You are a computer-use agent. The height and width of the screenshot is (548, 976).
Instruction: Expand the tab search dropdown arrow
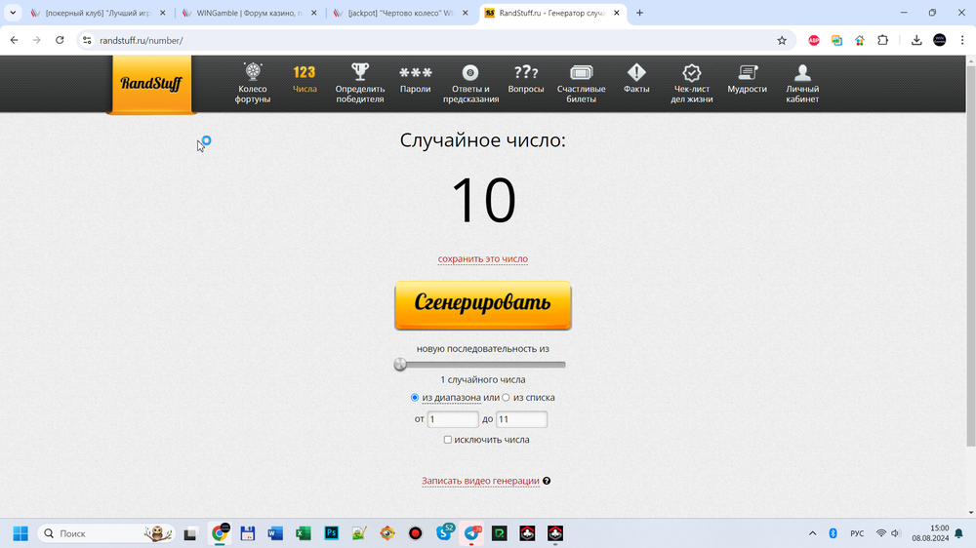pos(13,13)
